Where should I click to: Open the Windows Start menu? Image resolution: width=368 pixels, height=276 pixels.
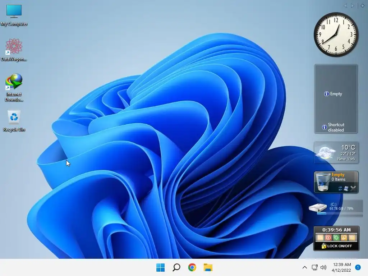pyautogui.click(x=161, y=267)
